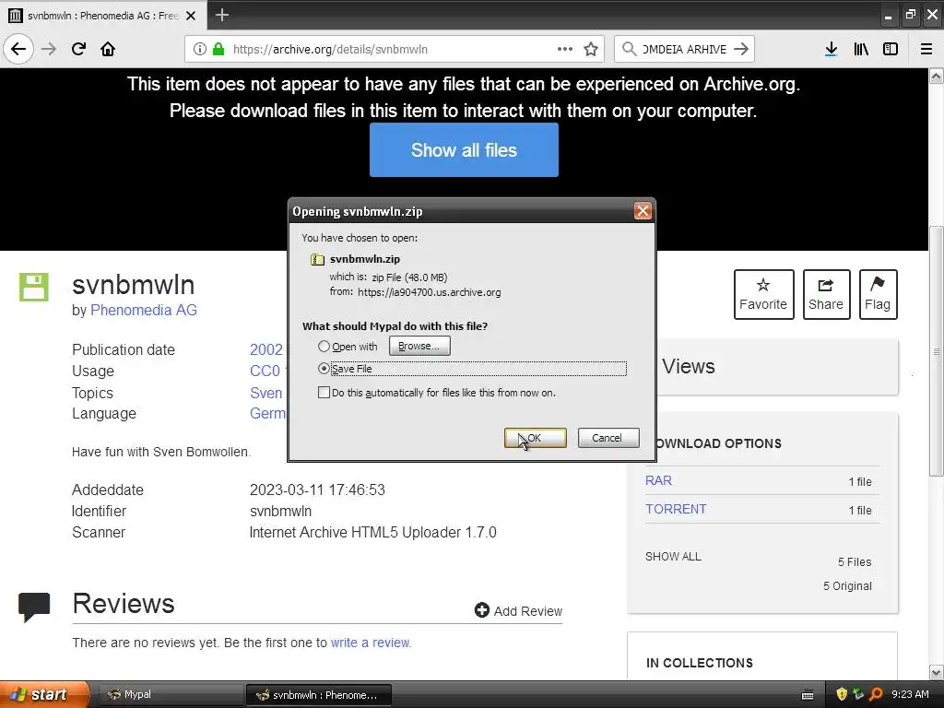Click the Show all files button
The width and height of the screenshot is (944, 708).
tap(464, 150)
